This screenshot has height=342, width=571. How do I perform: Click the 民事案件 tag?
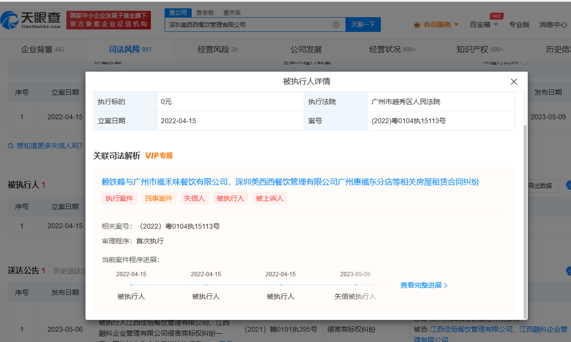tap(159, 198)
